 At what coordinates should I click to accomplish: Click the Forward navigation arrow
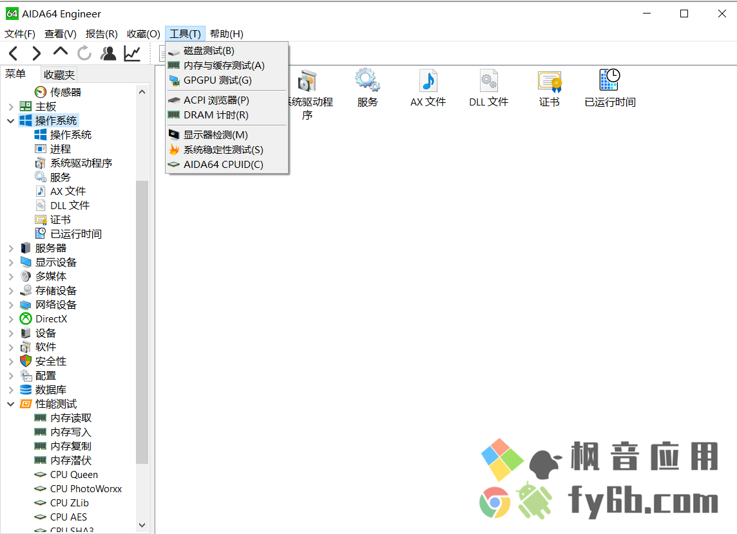pyautogui.click(x=37, y=53)
